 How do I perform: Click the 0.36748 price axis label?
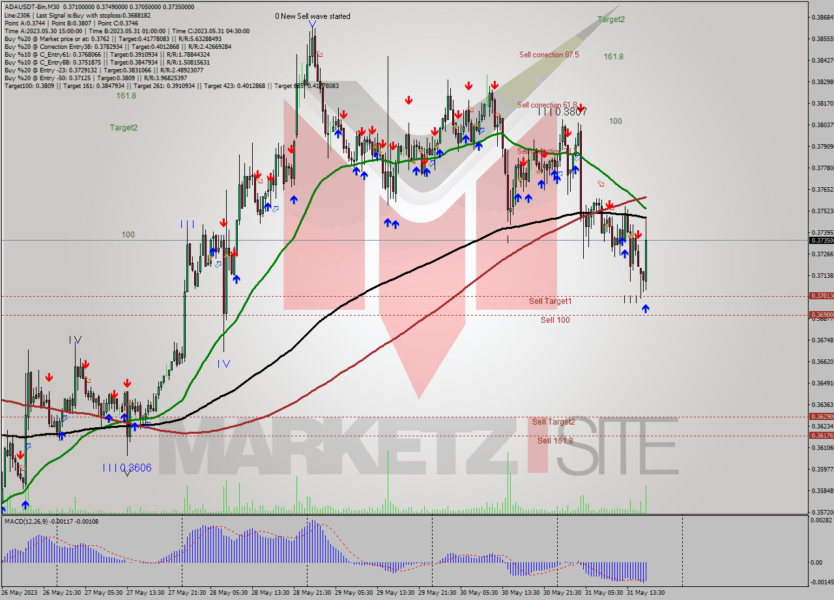[822, 340]
